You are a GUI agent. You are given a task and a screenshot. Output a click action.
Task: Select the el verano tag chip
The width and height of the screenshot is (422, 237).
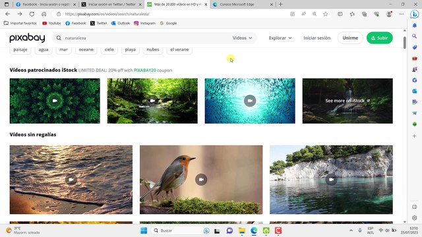point(179,50)
